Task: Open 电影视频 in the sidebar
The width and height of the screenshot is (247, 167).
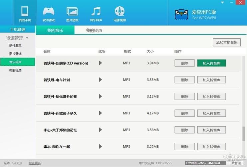Action: coord(15,70)
